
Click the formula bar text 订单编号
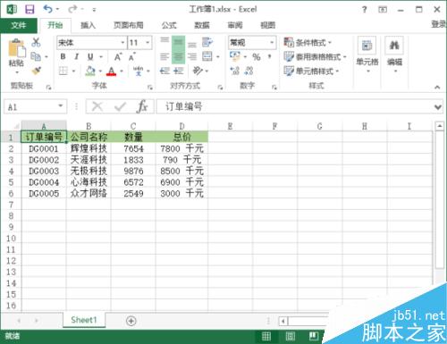coord(184,106)
